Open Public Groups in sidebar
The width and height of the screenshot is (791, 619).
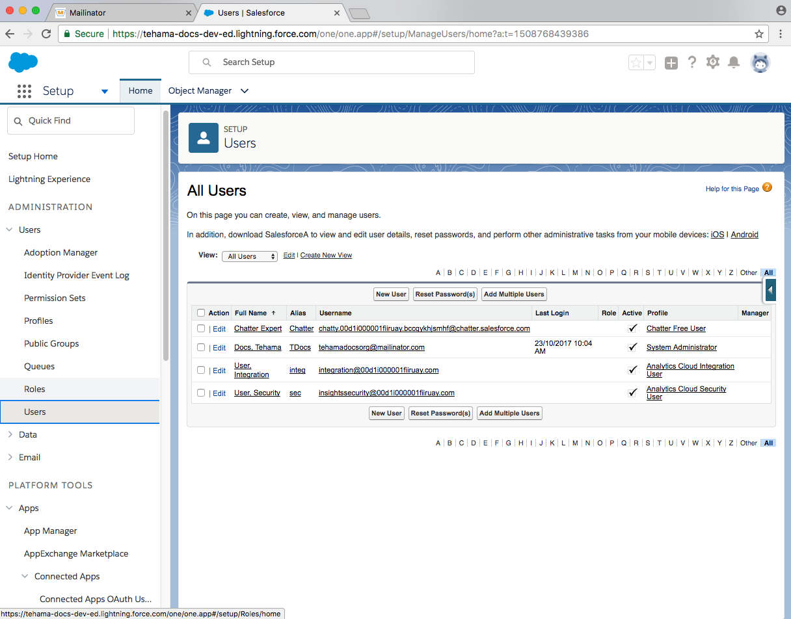click(51, 343)
